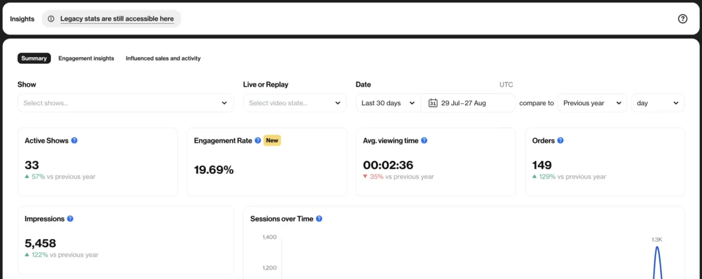Click the 1.3K peak label on chart

click(x=657, y=240)
